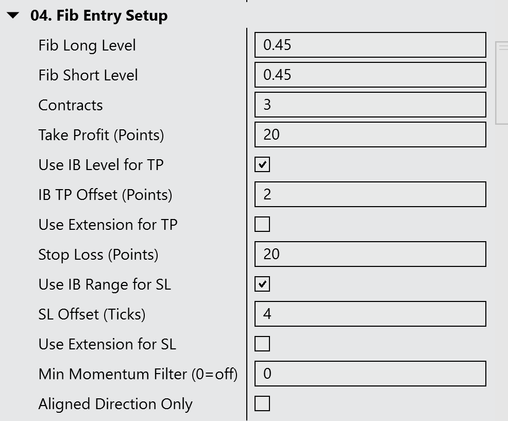Click the Fib Short Level input field
The image size is (508, 421).
coord(370,75)
